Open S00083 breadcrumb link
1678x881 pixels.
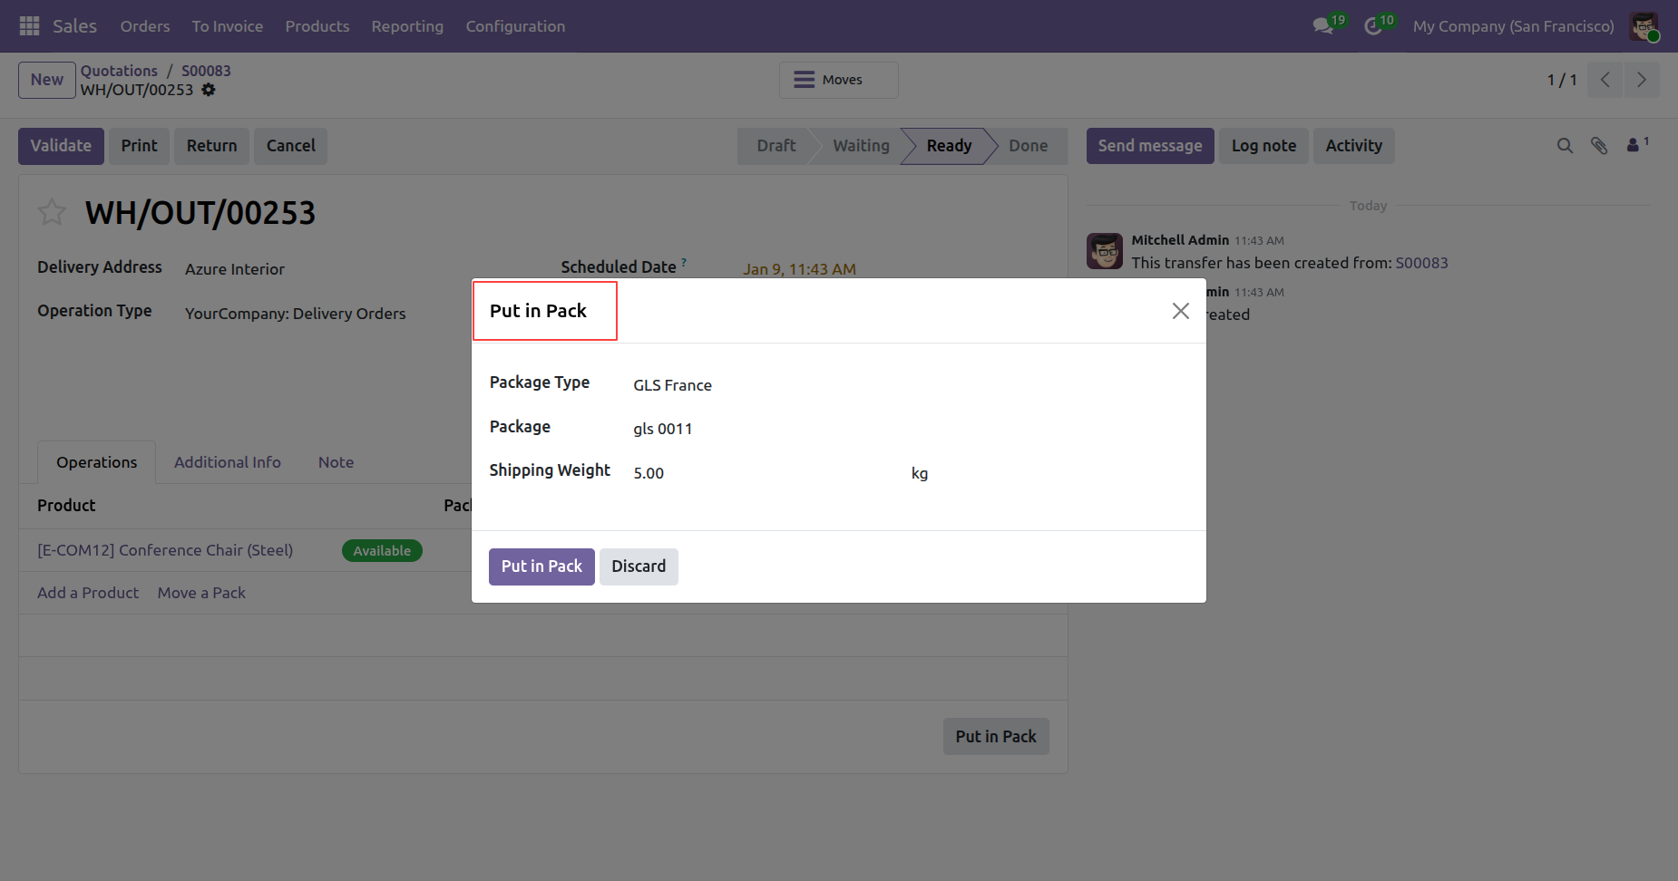pyautogui.click(x=206, y=71)
